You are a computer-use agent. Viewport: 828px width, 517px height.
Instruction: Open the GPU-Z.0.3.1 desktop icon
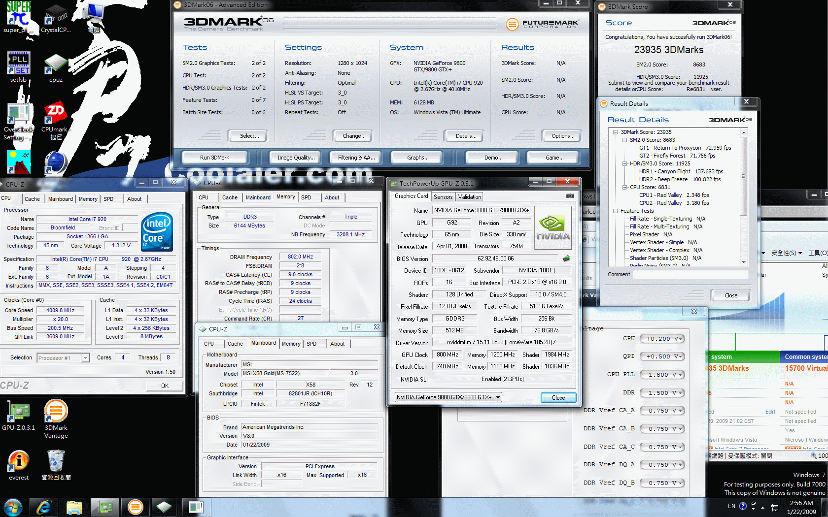[x=18, y=416]
